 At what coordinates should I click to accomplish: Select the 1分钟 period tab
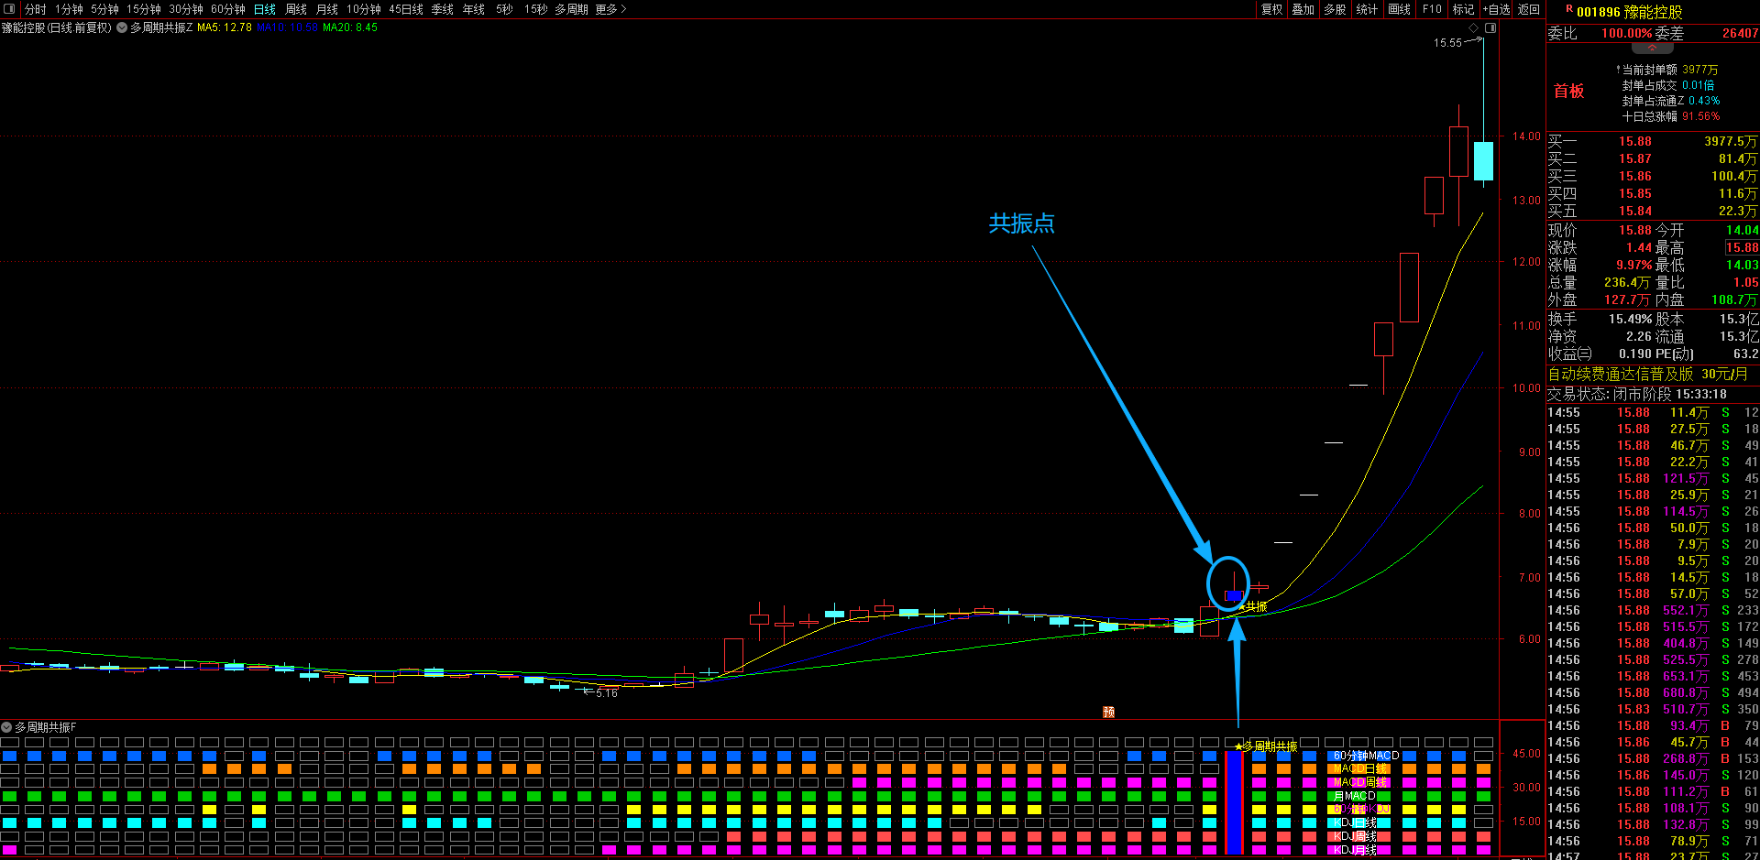[x=69, y=9]
